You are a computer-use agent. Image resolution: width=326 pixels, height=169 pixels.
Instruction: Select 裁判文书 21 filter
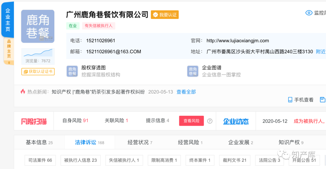(x=235, y=160)
